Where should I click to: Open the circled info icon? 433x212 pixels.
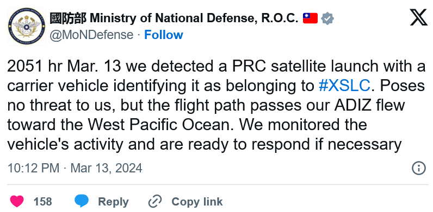[x=419, y=168]
